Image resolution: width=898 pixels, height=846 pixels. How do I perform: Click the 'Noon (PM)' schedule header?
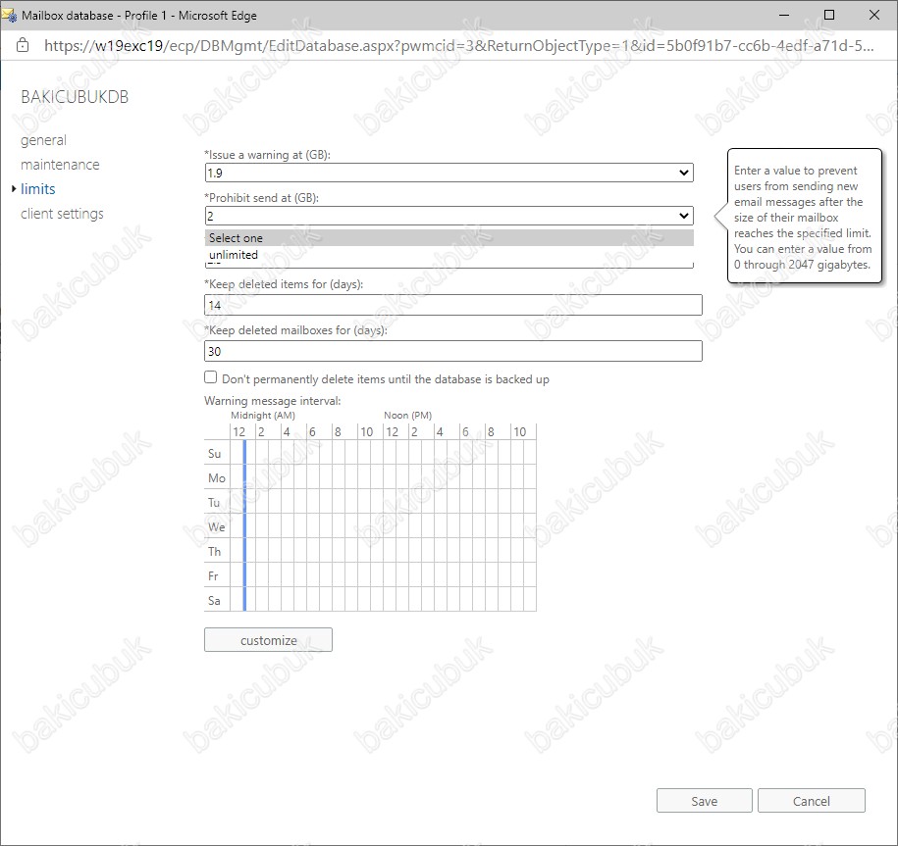coord(407,416)
